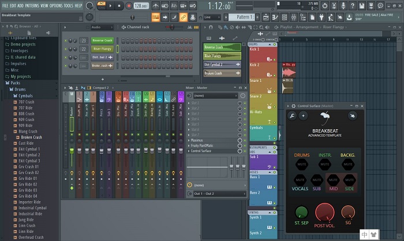This screenshot has height=241, width=404.
Task: Open the plugin database plug icon
Action: 321,17
